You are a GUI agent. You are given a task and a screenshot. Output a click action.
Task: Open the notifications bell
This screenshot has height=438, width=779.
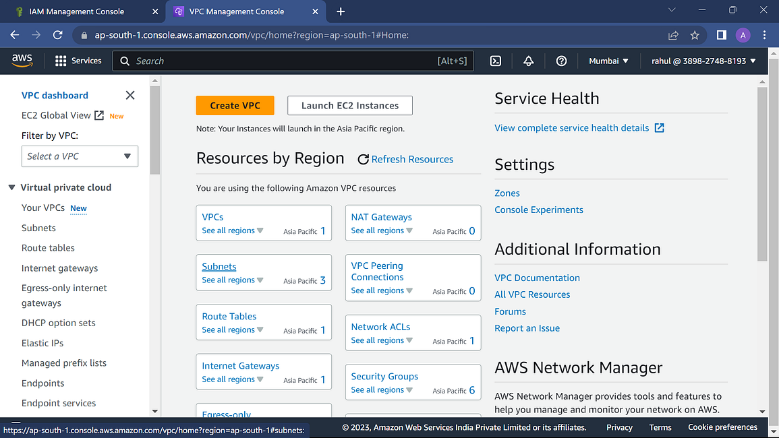529,61
